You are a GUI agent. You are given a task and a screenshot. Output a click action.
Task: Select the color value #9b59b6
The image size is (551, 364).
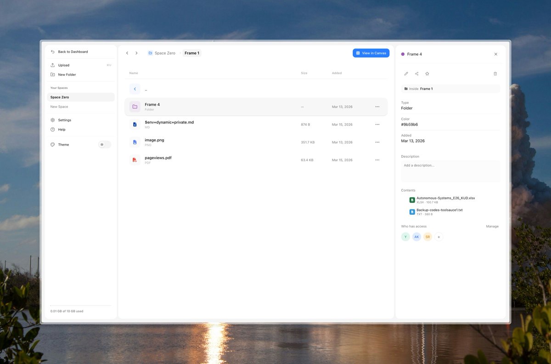(x=410, y=125)
